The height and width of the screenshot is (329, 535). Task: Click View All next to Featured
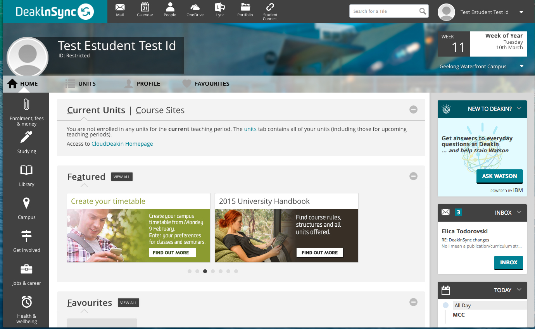point(122,177)
